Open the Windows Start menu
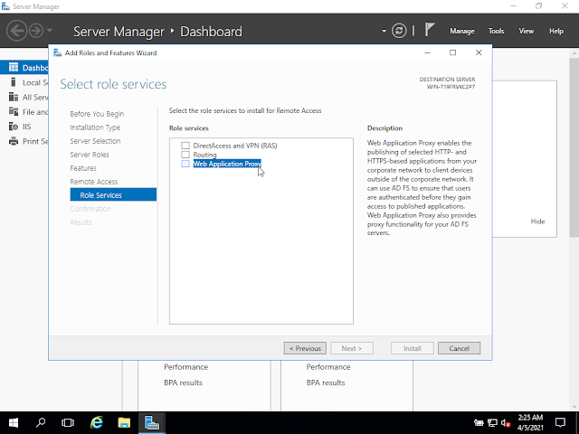The image size is (579, 434). click(x=14, y=422)
